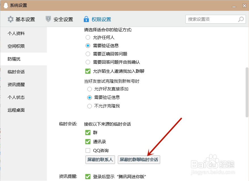Click the QQ penguin icon in title bar

pyautogui.click(x=6, y=5)
